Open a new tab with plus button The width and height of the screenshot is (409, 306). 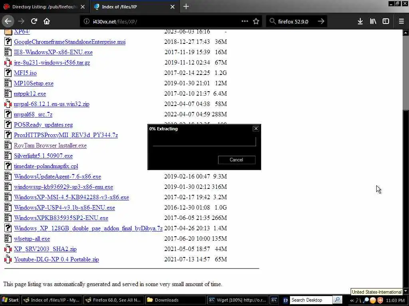click(x=186, y=6)
